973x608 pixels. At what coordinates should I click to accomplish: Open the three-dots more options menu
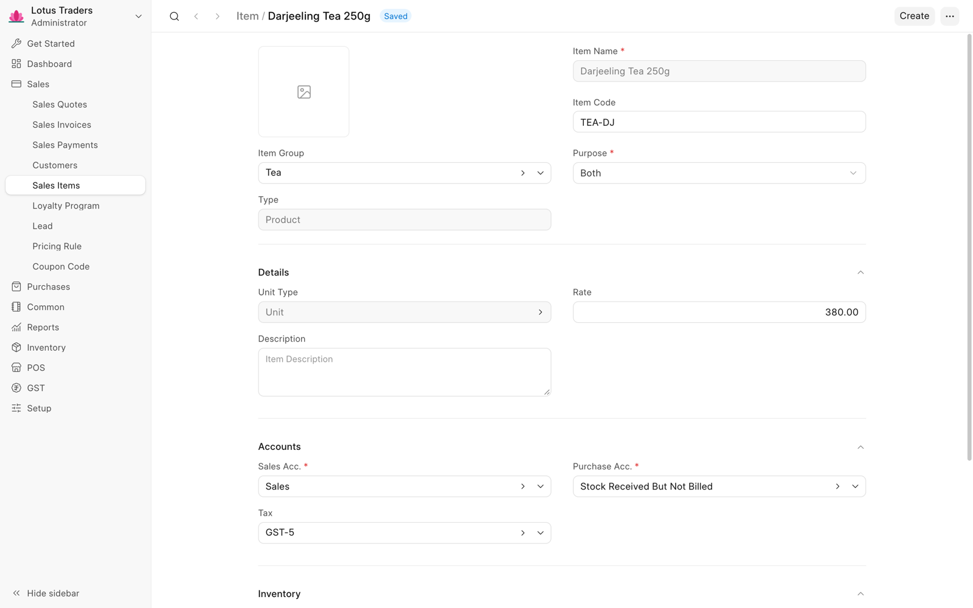coord(950,16)
